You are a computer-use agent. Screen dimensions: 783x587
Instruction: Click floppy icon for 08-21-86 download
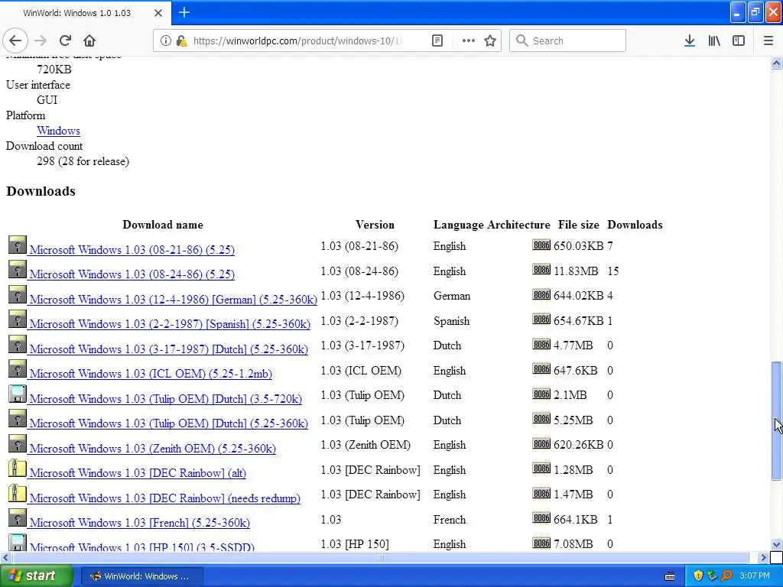pos(18,245)
